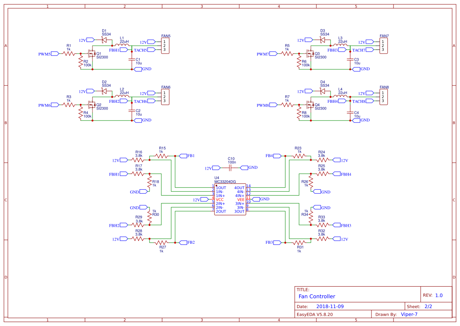The height and width of the screenshot is (326, 460).
Task: Select the FAN8 connector symbol
Action: (384, 96)
